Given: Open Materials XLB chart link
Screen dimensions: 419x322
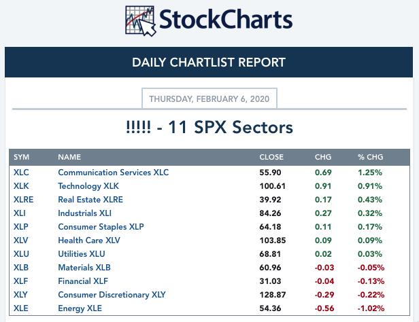Looking at the screenshot, I should click(84, 268).
